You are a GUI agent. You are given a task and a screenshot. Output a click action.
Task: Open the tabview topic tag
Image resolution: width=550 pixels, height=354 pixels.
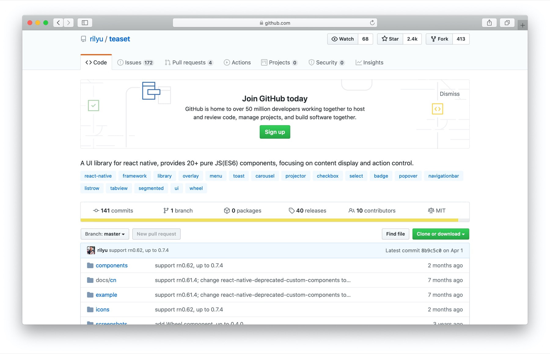(x=119, y=188)
